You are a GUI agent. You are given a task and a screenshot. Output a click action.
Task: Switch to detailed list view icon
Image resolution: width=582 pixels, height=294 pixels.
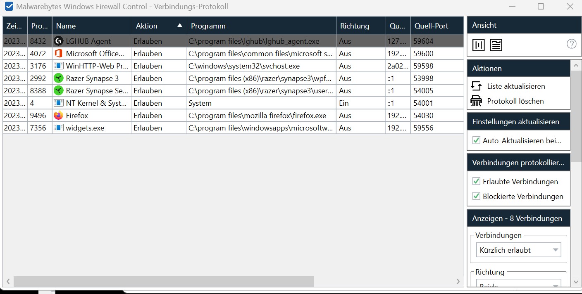pos(496,45)
